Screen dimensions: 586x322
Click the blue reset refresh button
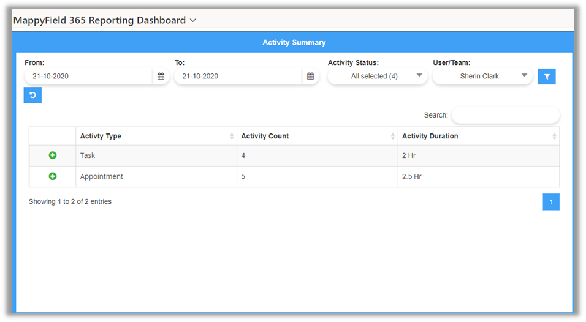point(32,95)
